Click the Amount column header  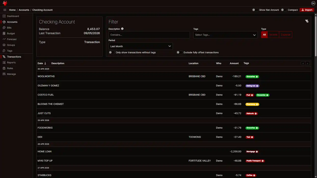pos(234,63)
